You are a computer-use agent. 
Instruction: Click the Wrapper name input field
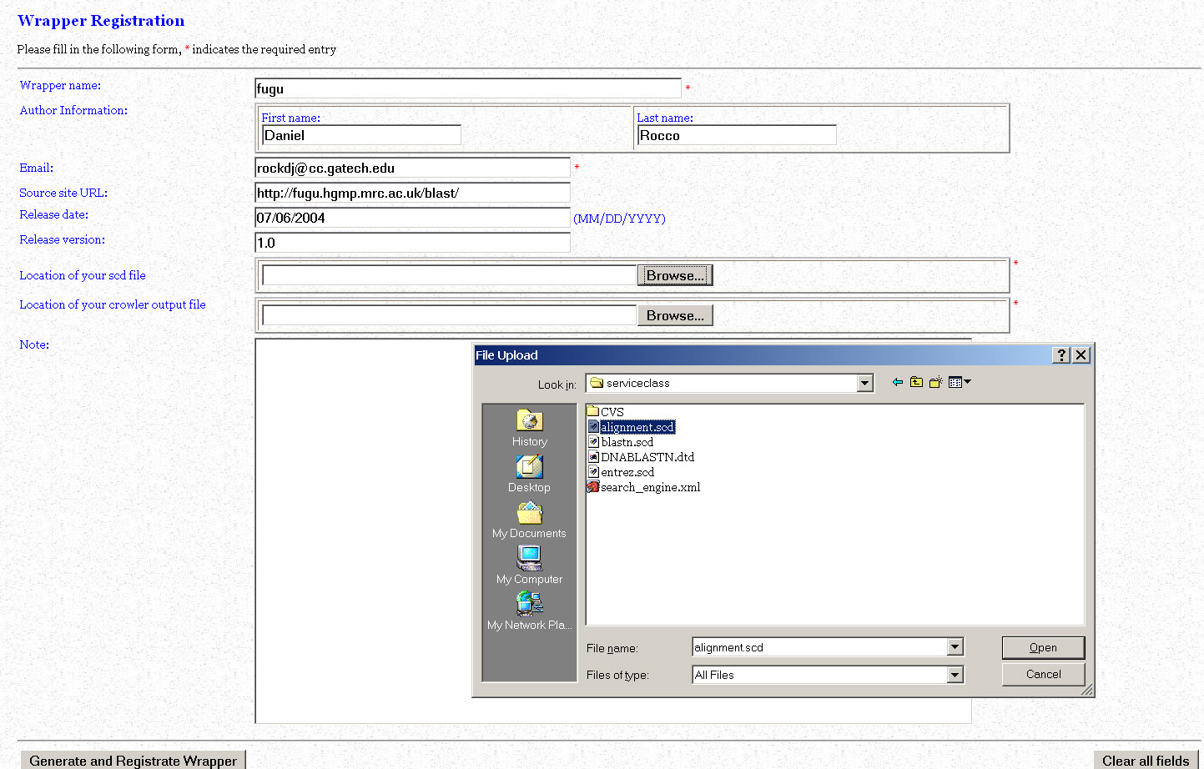point(467,88)
